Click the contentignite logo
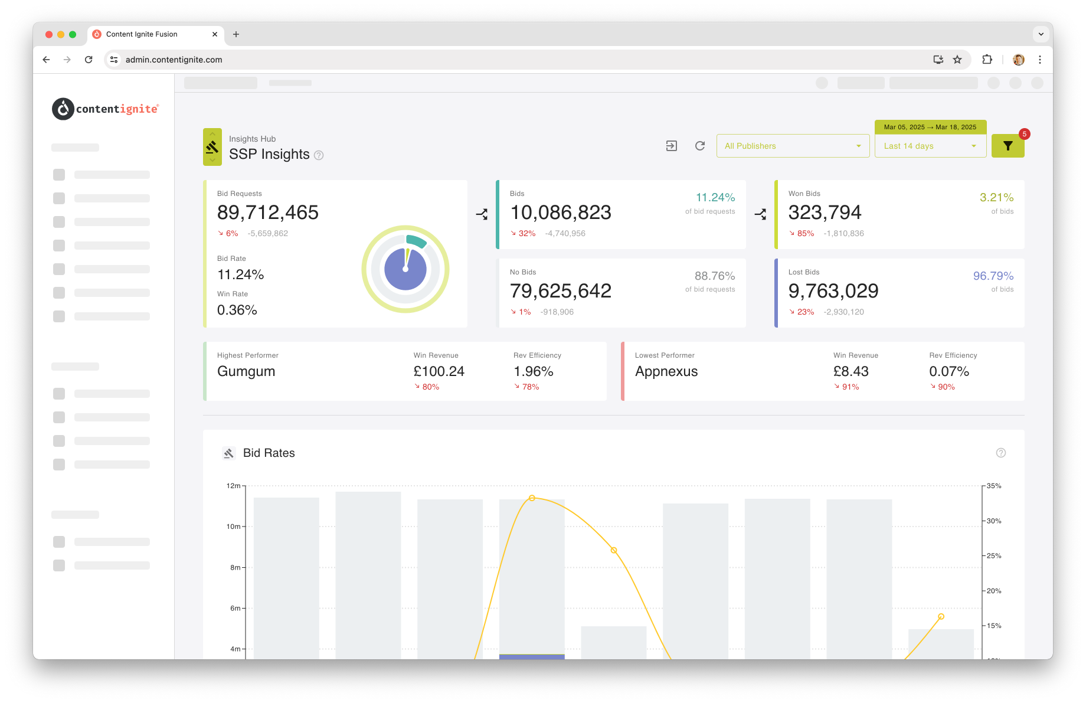Image resolution: width=1086 pixels, height=703 pixels. pos(106,109)
